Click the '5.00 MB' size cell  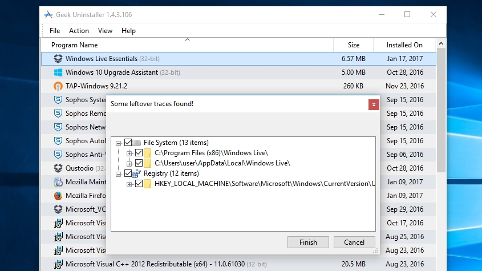[354, 72]
